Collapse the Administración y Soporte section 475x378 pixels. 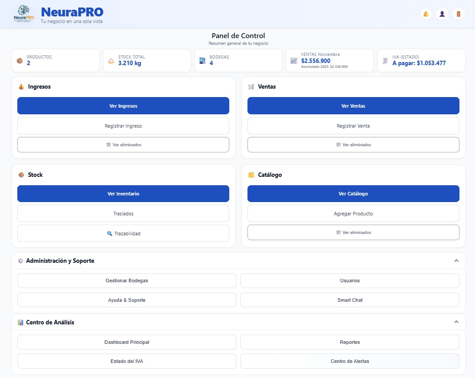pyautogui.click(x=456, y=261)
